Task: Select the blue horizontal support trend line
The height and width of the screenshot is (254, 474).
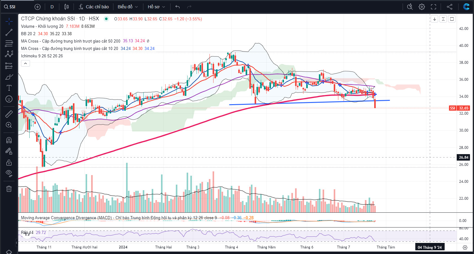Action: tap(309, 103)
